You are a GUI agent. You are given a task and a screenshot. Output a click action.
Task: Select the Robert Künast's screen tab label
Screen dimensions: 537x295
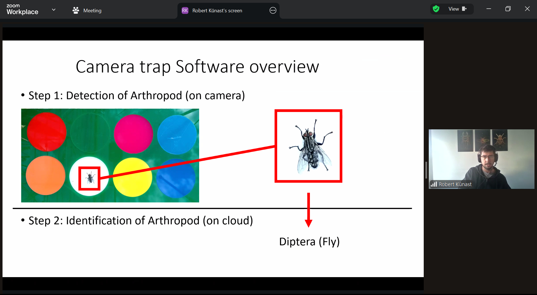[x=217, y=11]
